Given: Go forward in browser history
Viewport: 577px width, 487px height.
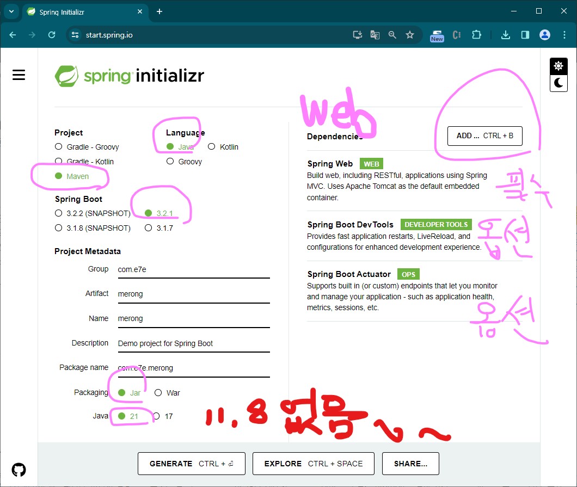Looking at the screenshot, I should 32,35.
